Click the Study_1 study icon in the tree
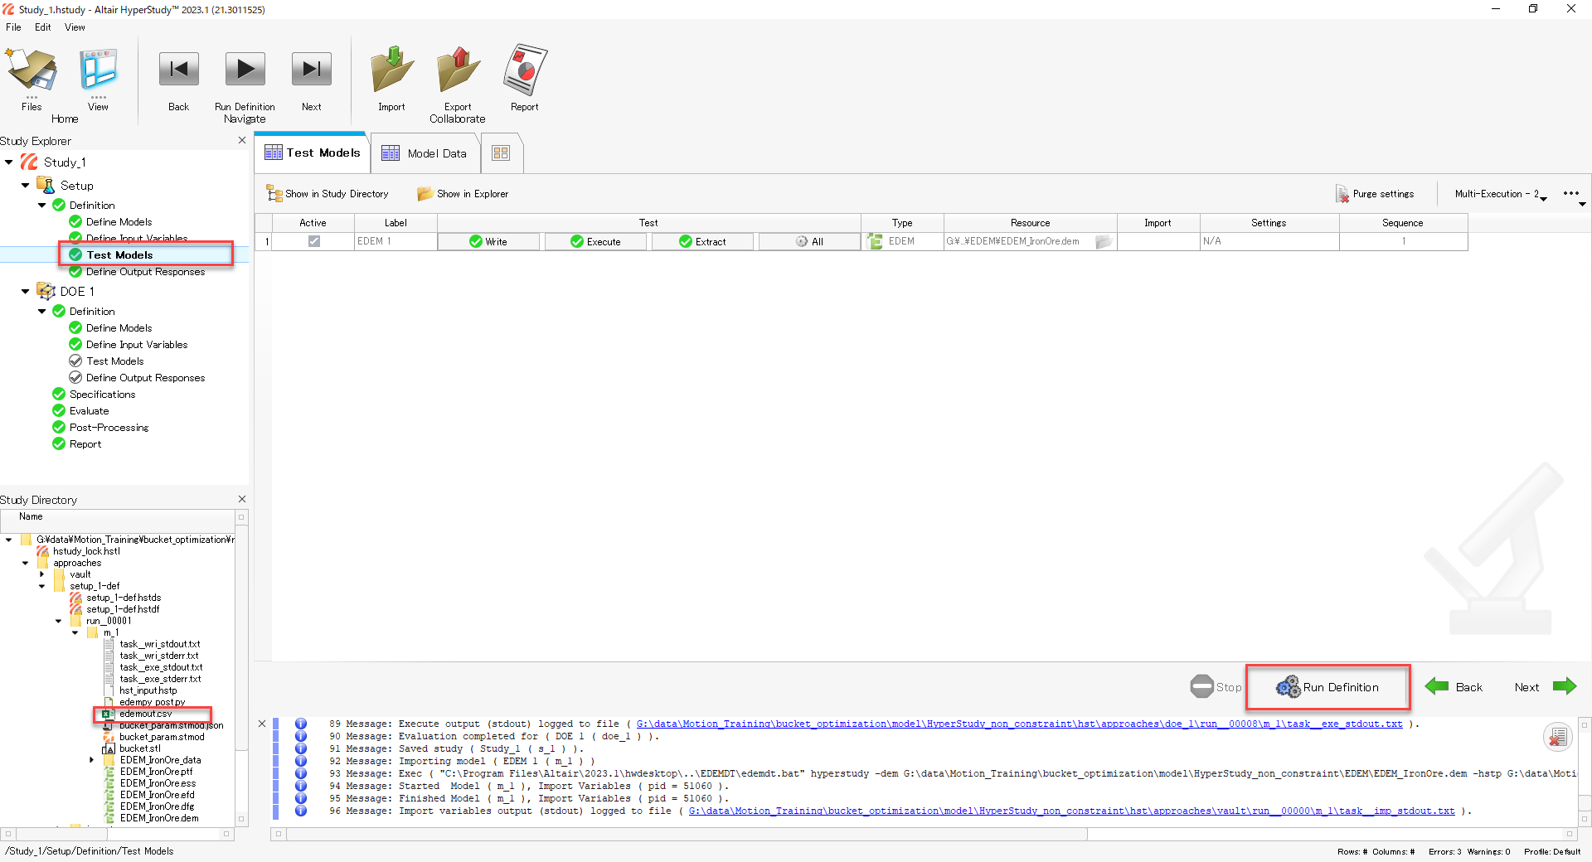 click(x=30, y=162)
